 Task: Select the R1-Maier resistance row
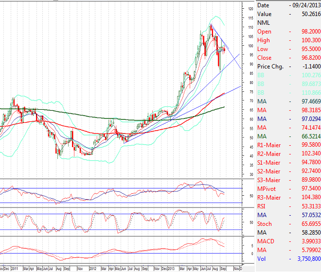coord(288,145)
